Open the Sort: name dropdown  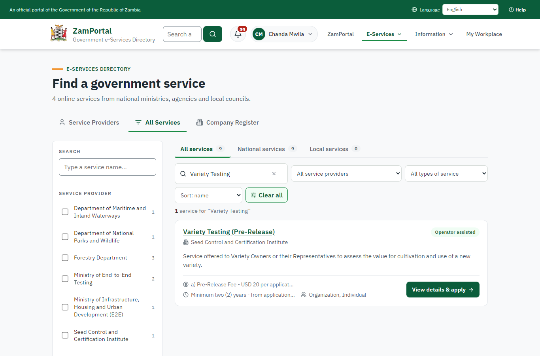click(x=208, y=195)
